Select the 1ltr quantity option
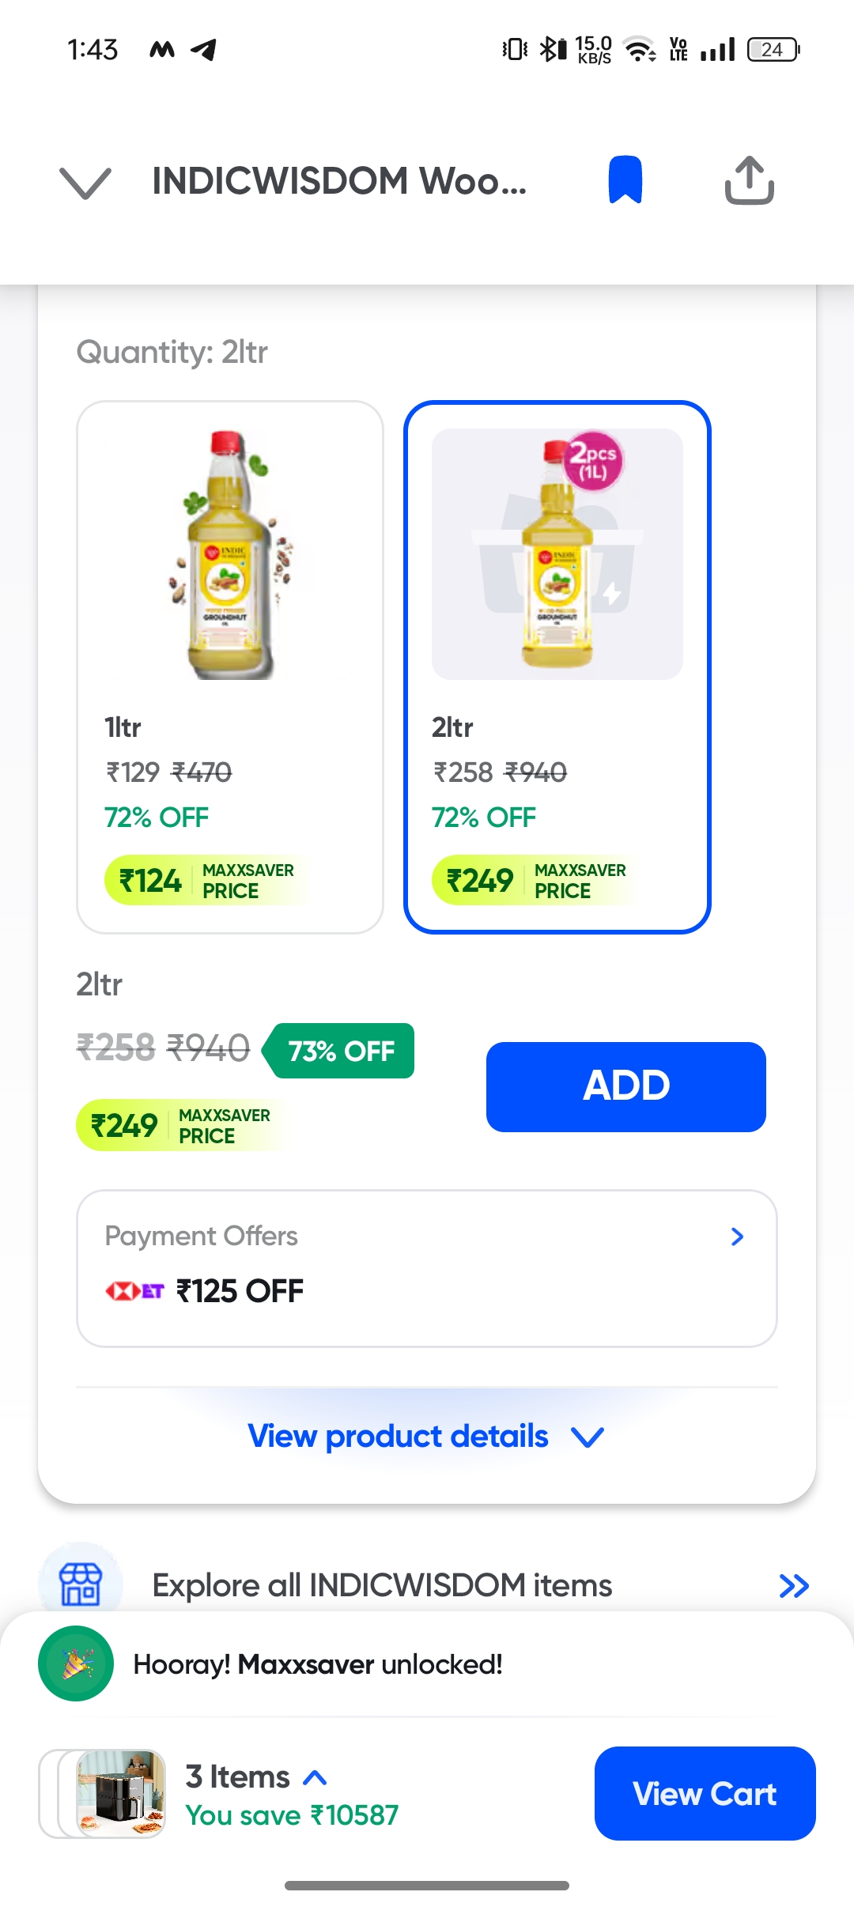Viewport: 854px width, 1907px height. point(230,667)
